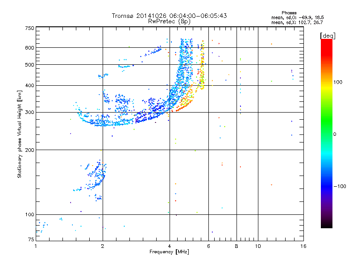Image resolution: width=357 pixels, height=268 pixels.
Task: Click the orange-red X-mode trace near 300 km
Action: (x=183, y=106)
